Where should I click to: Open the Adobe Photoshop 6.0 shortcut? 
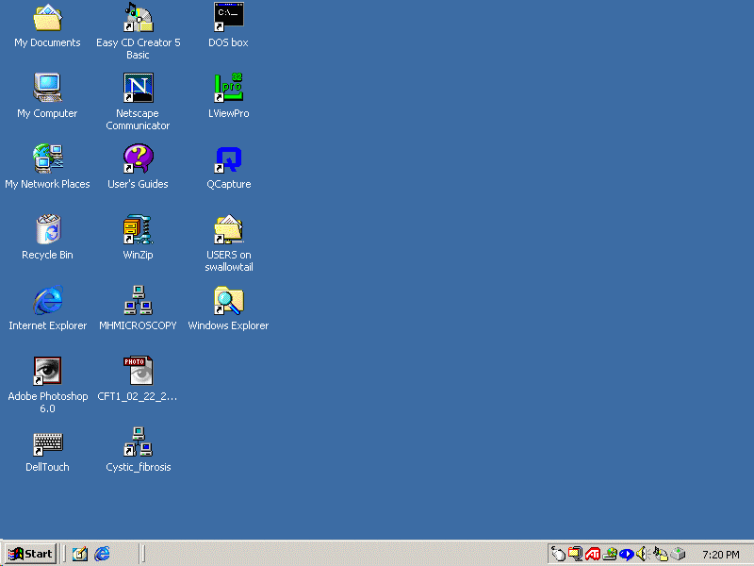(x=47, y=371)
